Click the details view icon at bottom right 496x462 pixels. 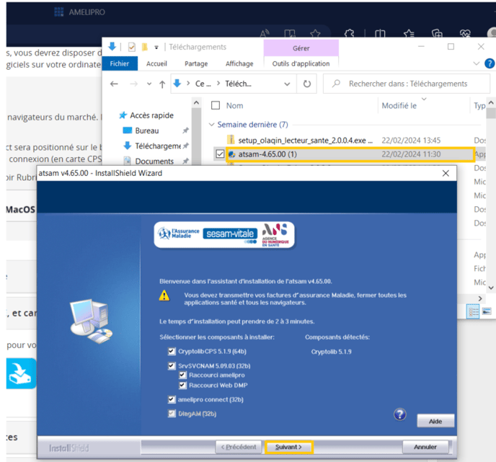[x=474, y=311]
